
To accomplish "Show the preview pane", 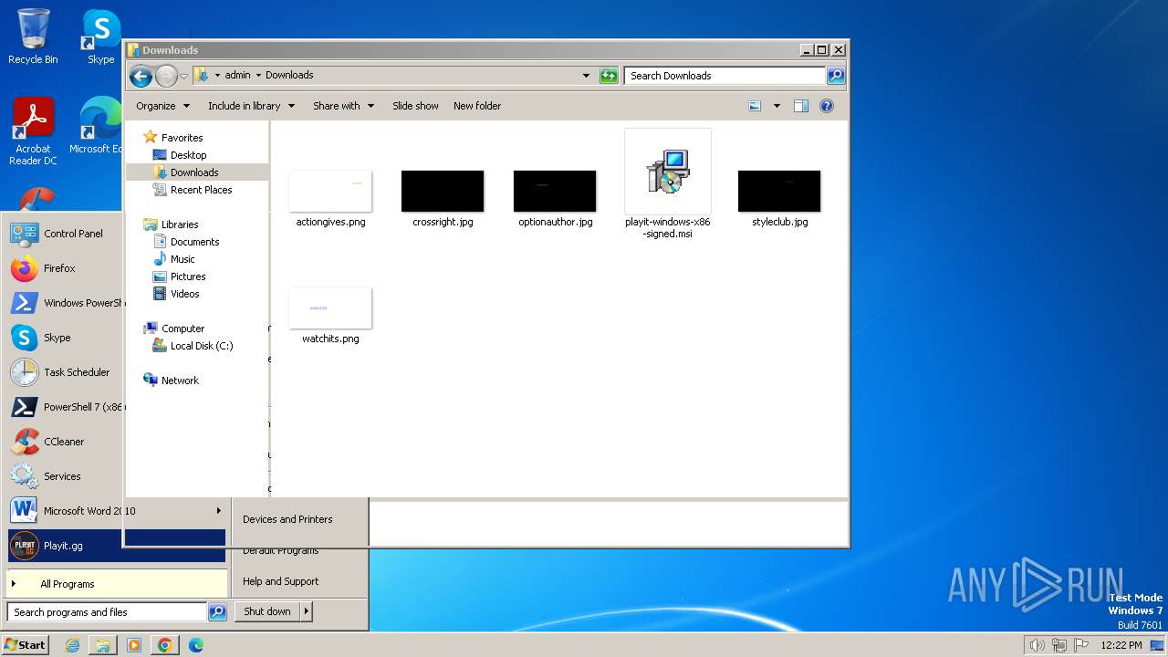I will tap(800, 106).
